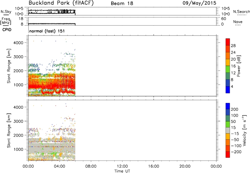
Task: Click the gray segment of the Velocity color bar
Action: coord(228,130)
